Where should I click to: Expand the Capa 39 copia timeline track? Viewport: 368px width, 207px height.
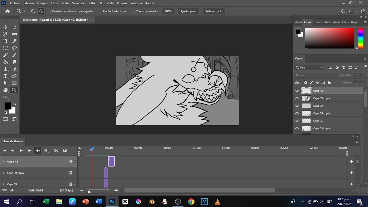[x=3, y=173]
